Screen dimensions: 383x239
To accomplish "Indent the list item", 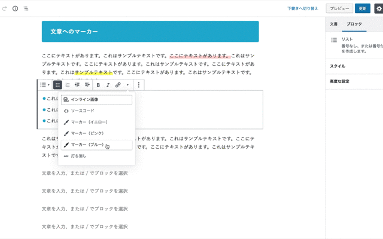I will click(x=87, y=85).
